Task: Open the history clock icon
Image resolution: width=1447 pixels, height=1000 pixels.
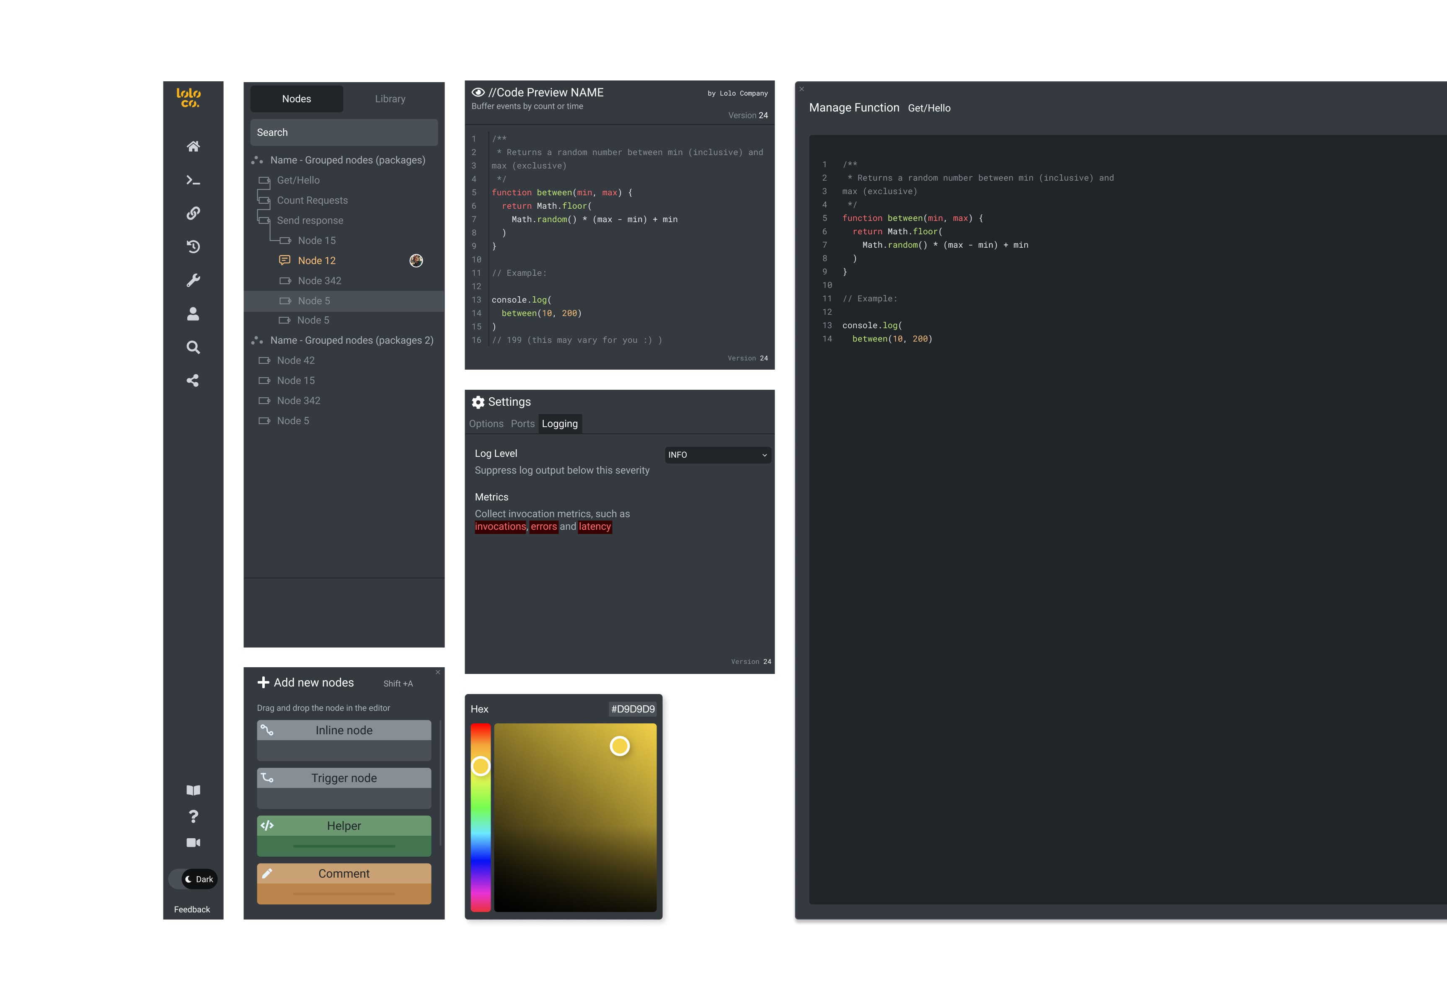Action: click(x=193, y=247)
